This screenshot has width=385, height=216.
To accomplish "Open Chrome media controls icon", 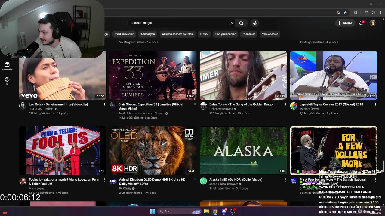I will (x=366, y=13).
